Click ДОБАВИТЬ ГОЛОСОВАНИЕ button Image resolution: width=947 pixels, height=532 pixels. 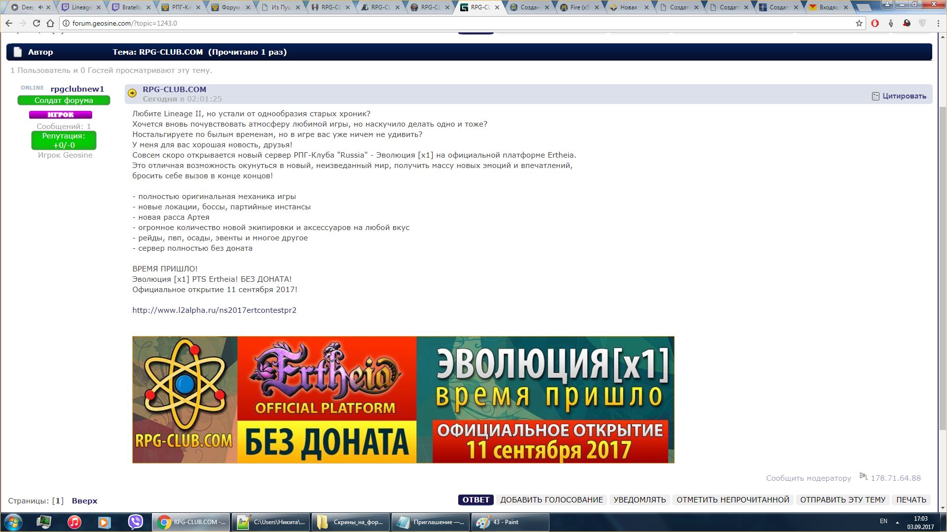551,499
